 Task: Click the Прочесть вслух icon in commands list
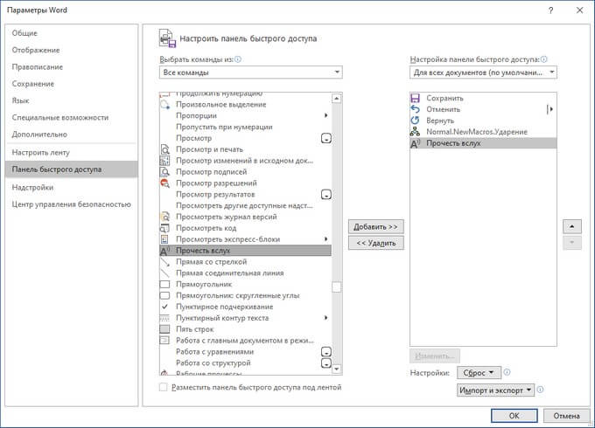coord(165,251)
